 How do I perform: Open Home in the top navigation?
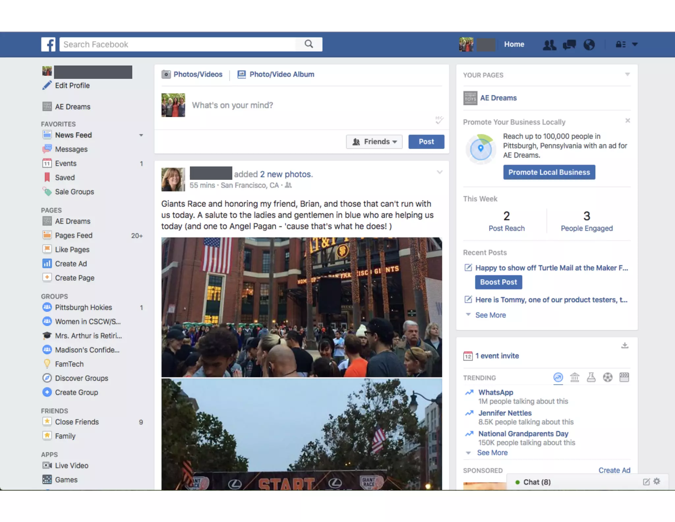pos(514,44)
